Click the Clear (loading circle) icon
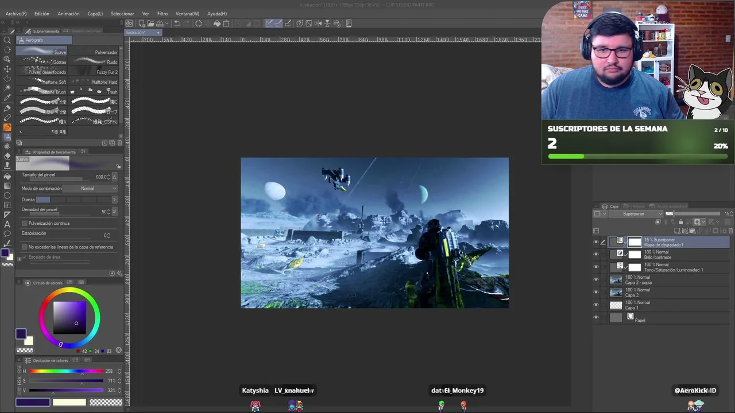 [x=199, y=24]
